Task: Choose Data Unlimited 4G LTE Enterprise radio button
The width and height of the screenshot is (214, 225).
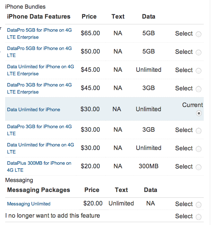Action: tap(199, 71)
